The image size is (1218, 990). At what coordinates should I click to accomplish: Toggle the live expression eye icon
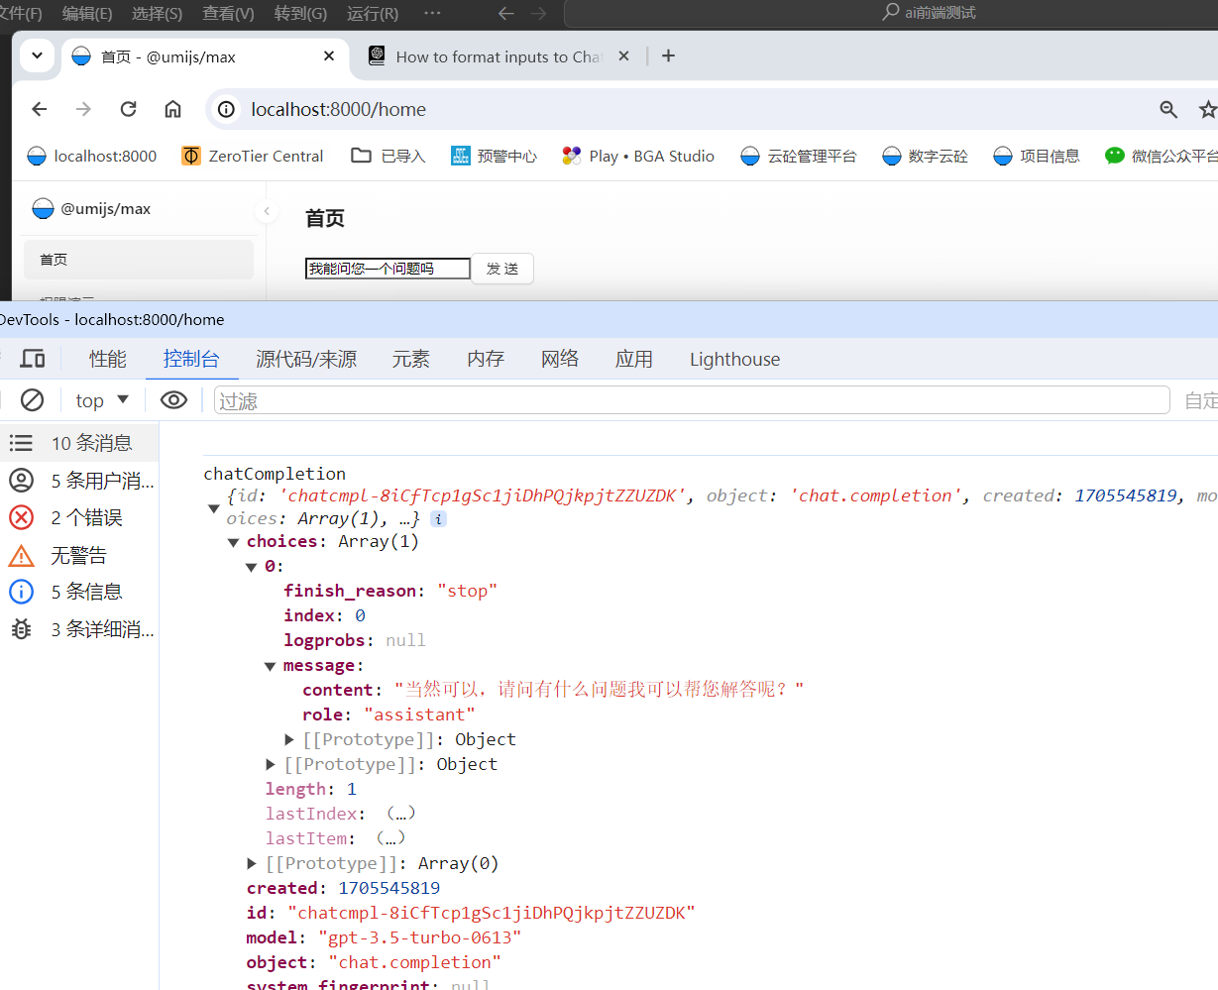[x=173, y=399]
